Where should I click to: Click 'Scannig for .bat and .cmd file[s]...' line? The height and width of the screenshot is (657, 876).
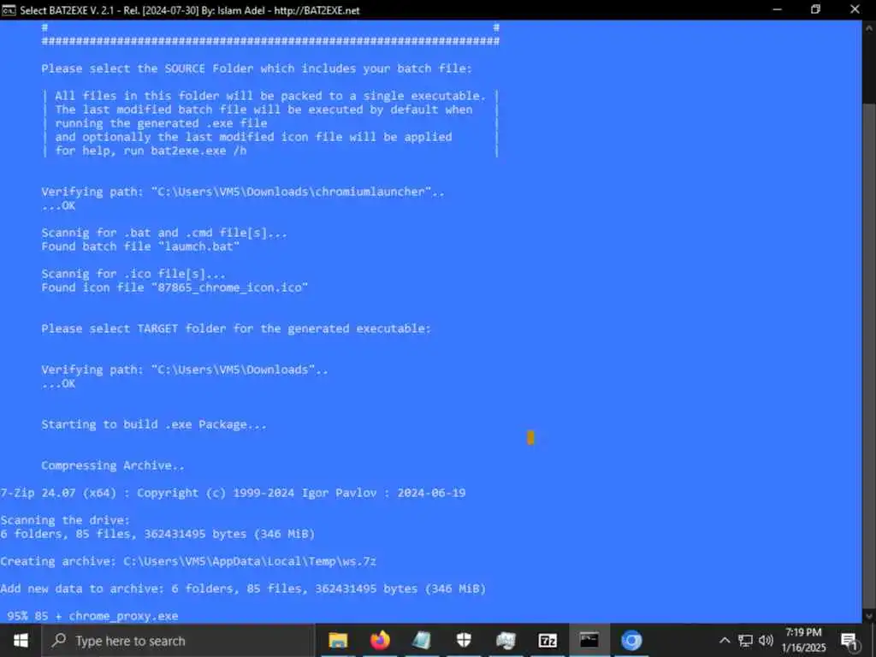[163, 233]
